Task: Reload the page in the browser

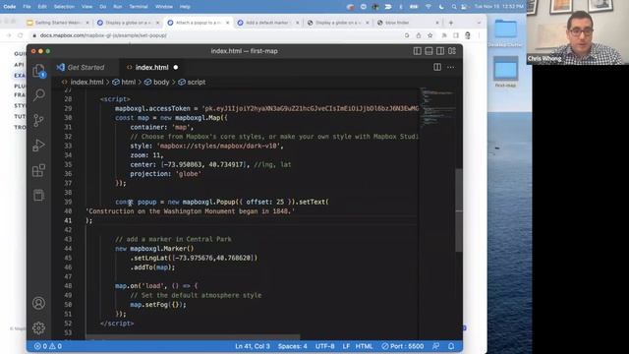Action: click(x=20, y=35)
